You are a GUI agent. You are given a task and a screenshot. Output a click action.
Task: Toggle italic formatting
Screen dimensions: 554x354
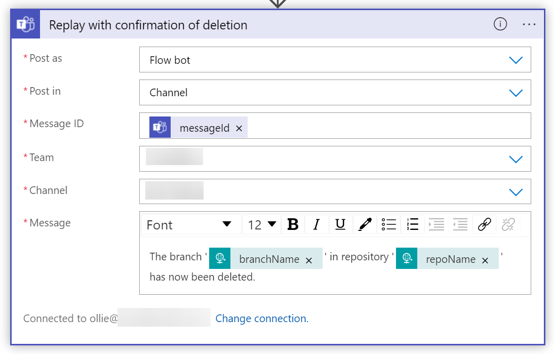[317, 224]
